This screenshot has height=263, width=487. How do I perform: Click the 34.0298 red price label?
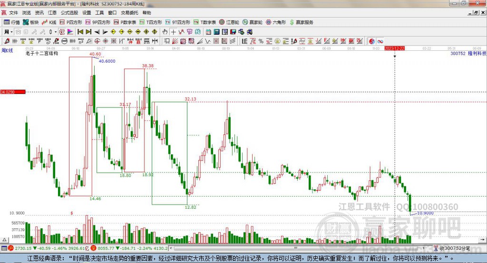click(13, 92)
